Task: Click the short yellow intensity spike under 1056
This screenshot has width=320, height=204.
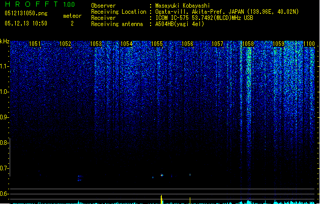Action: [x=190, y=200]
